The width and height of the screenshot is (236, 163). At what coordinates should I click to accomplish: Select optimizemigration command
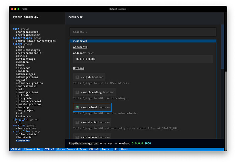(29, 83)
